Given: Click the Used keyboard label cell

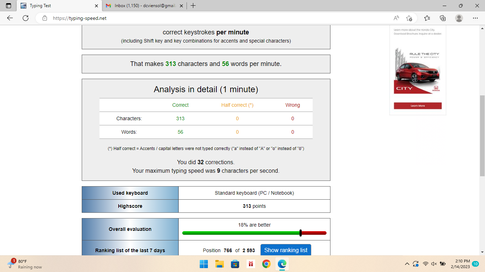Looking at the screenshot, I should pos(130,193).
